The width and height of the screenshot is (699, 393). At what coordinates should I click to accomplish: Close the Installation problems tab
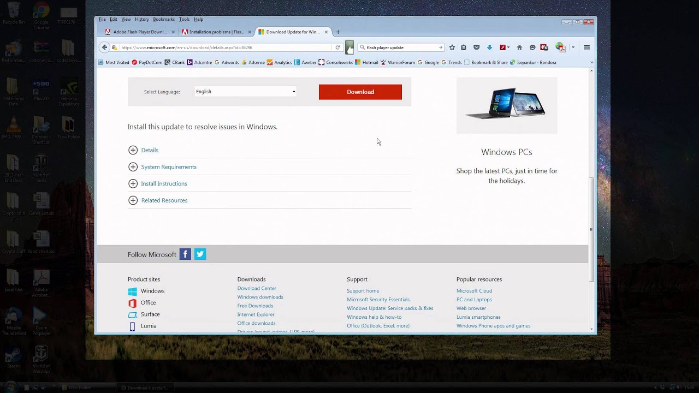[250, 32]
